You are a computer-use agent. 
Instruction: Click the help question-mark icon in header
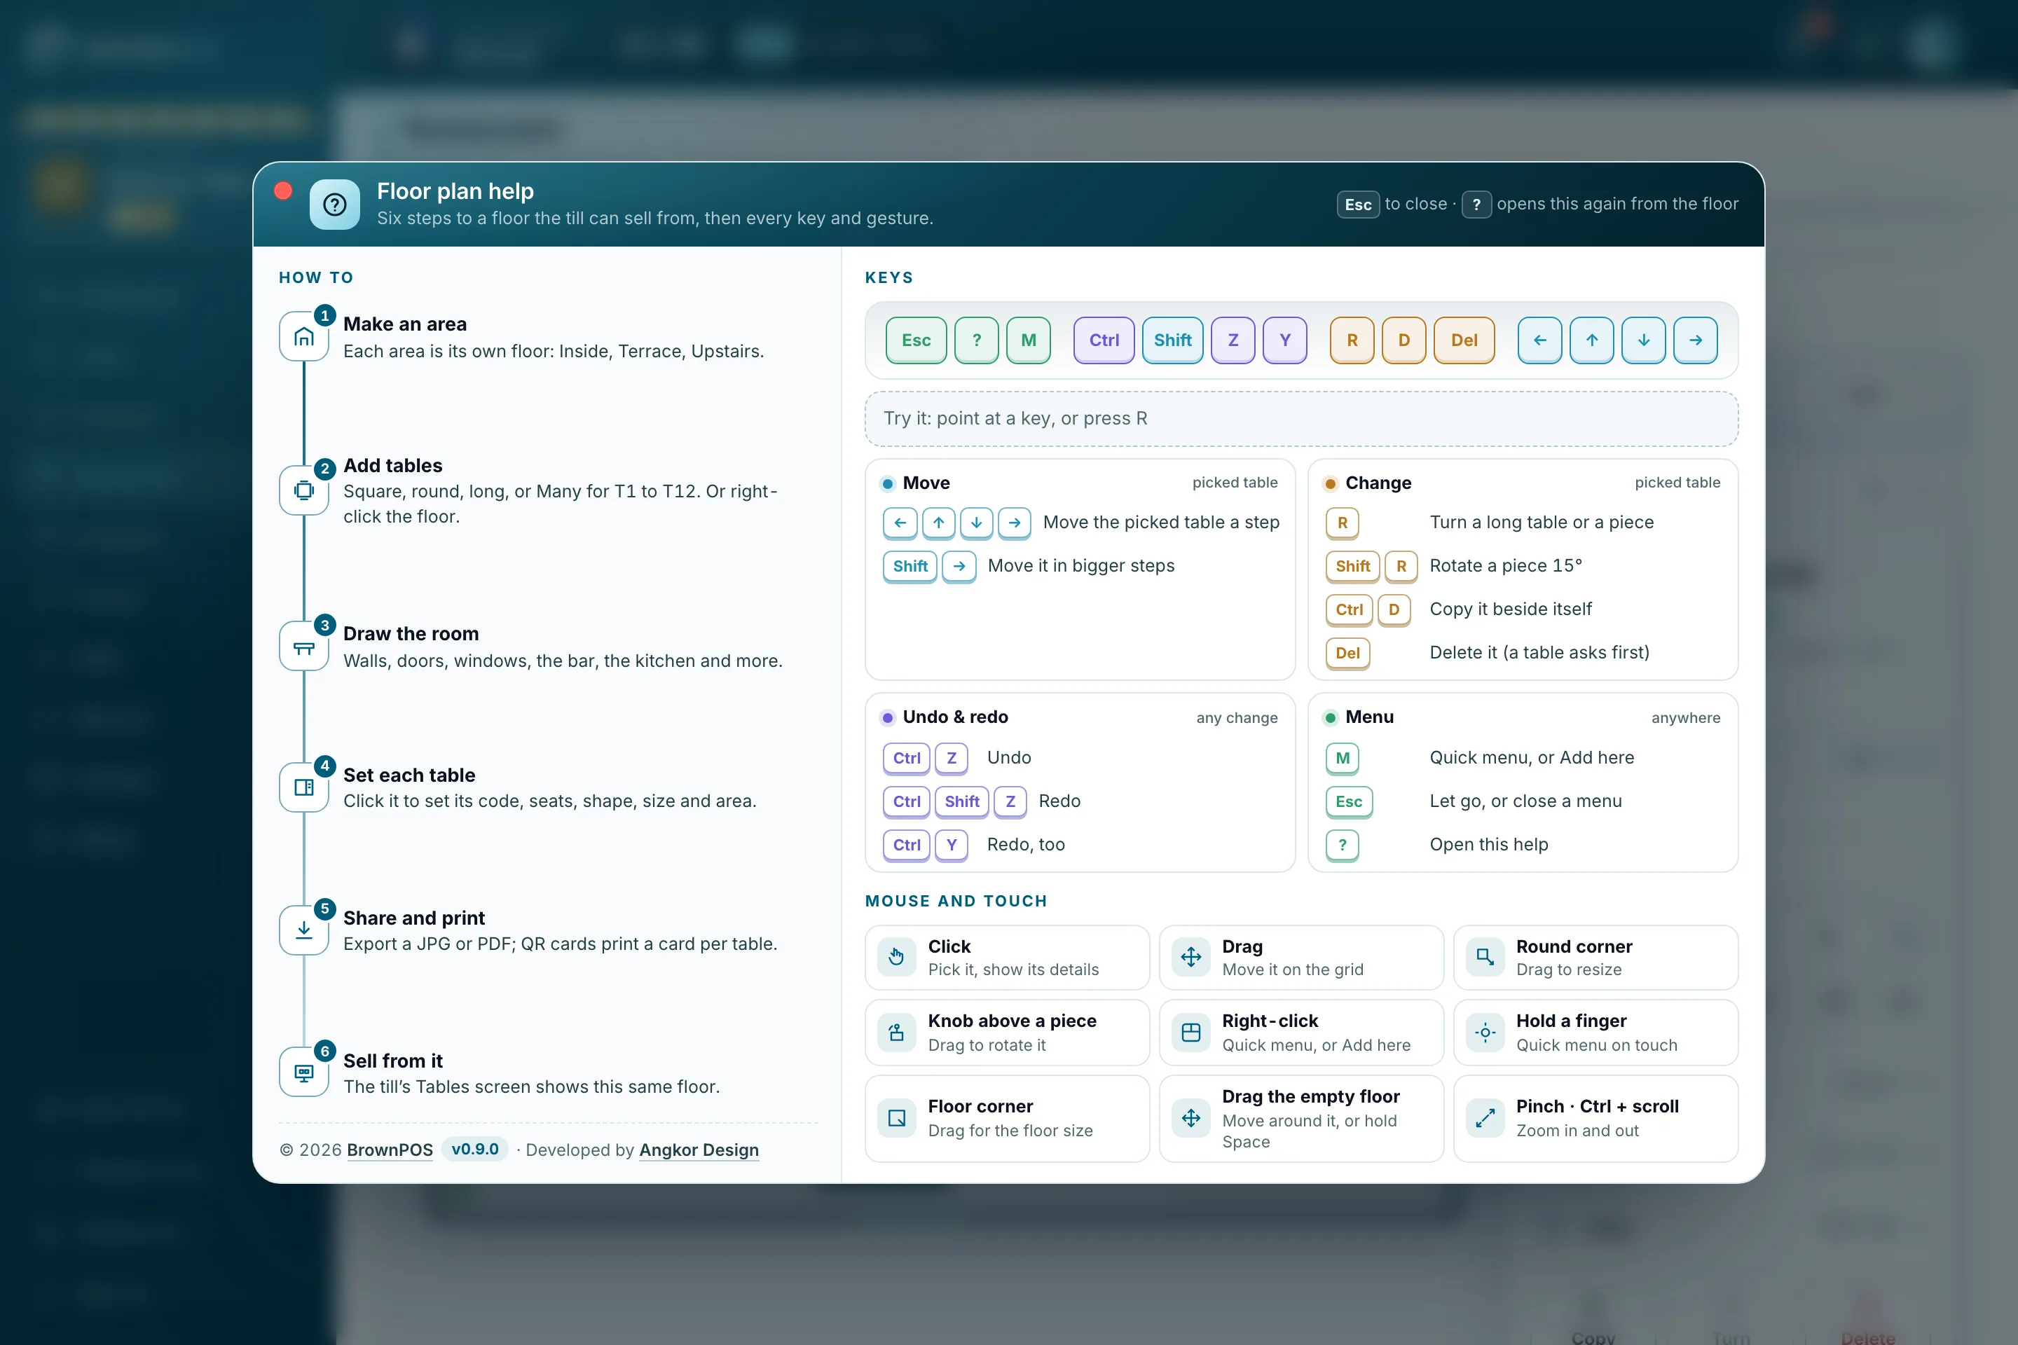pyautogui.click(x=335, y=204)
